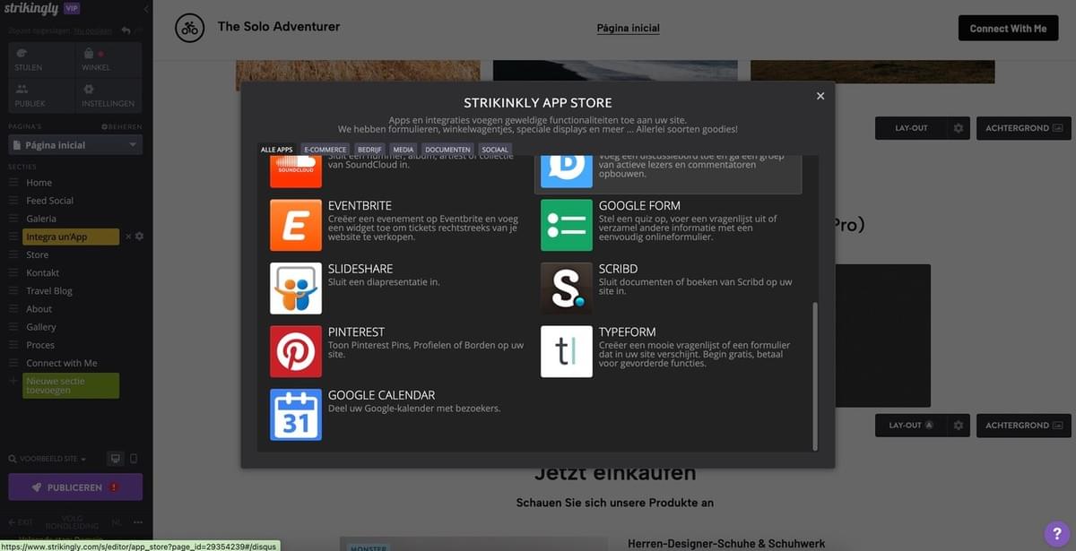
Task: Click the upper section settings gear
Action: pyautogui.click(x=958, y=128)
